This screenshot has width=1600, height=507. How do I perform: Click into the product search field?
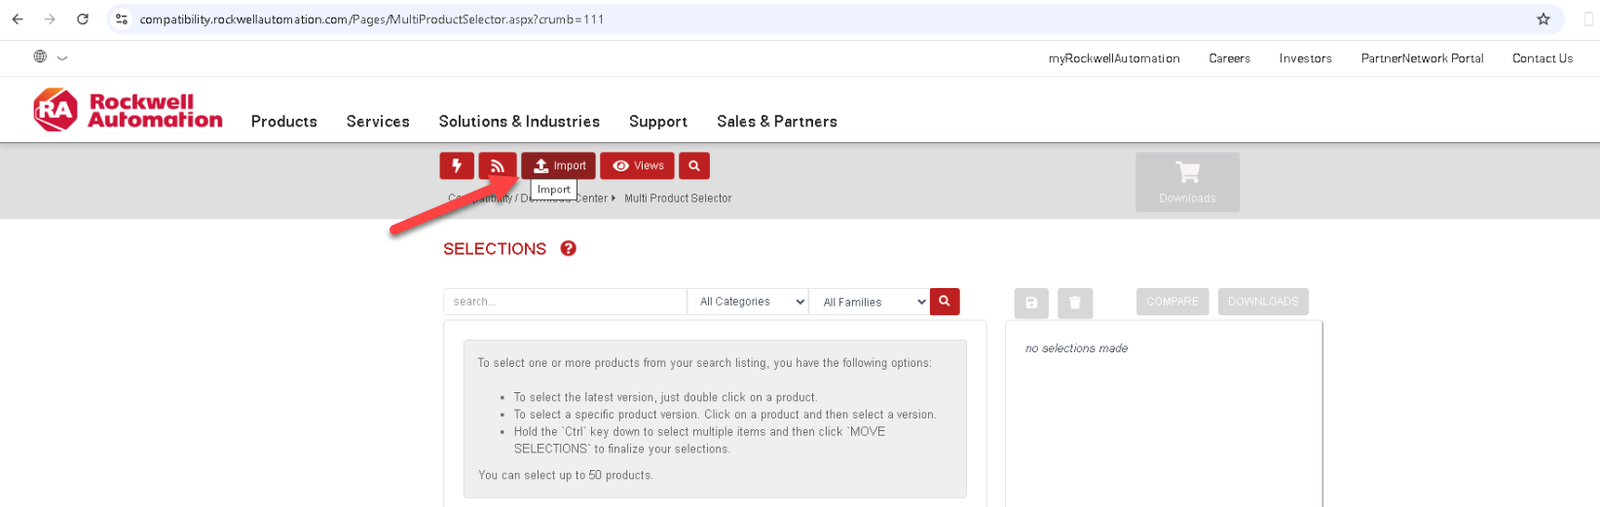coord(565,302)
